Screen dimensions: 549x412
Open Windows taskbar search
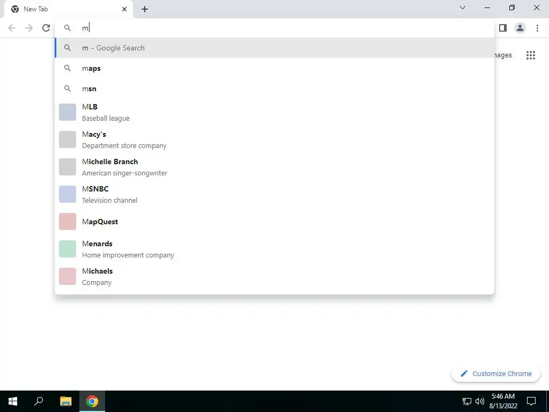click(39, 401)
